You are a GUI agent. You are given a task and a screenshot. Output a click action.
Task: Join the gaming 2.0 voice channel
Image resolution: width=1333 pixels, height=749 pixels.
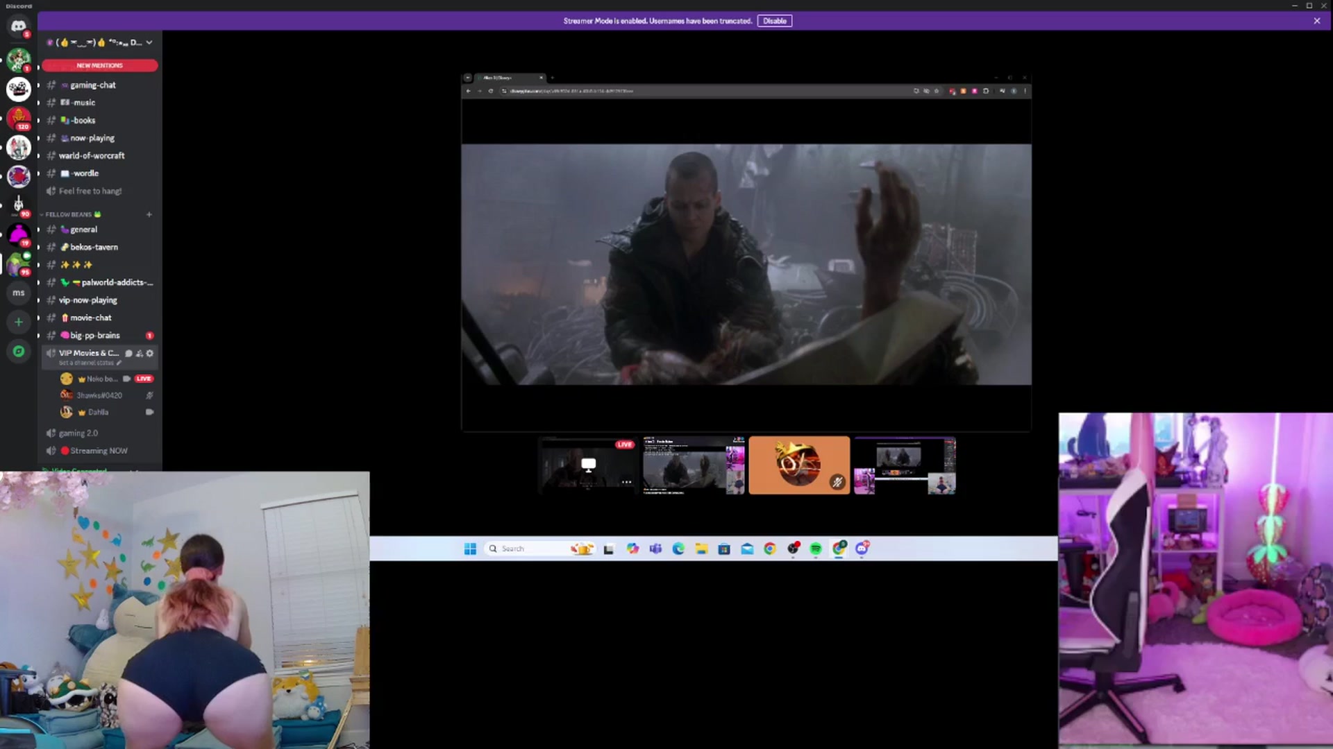point(100,433)
